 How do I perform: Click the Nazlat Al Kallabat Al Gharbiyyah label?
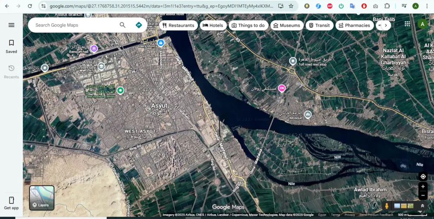click(393, 62)
